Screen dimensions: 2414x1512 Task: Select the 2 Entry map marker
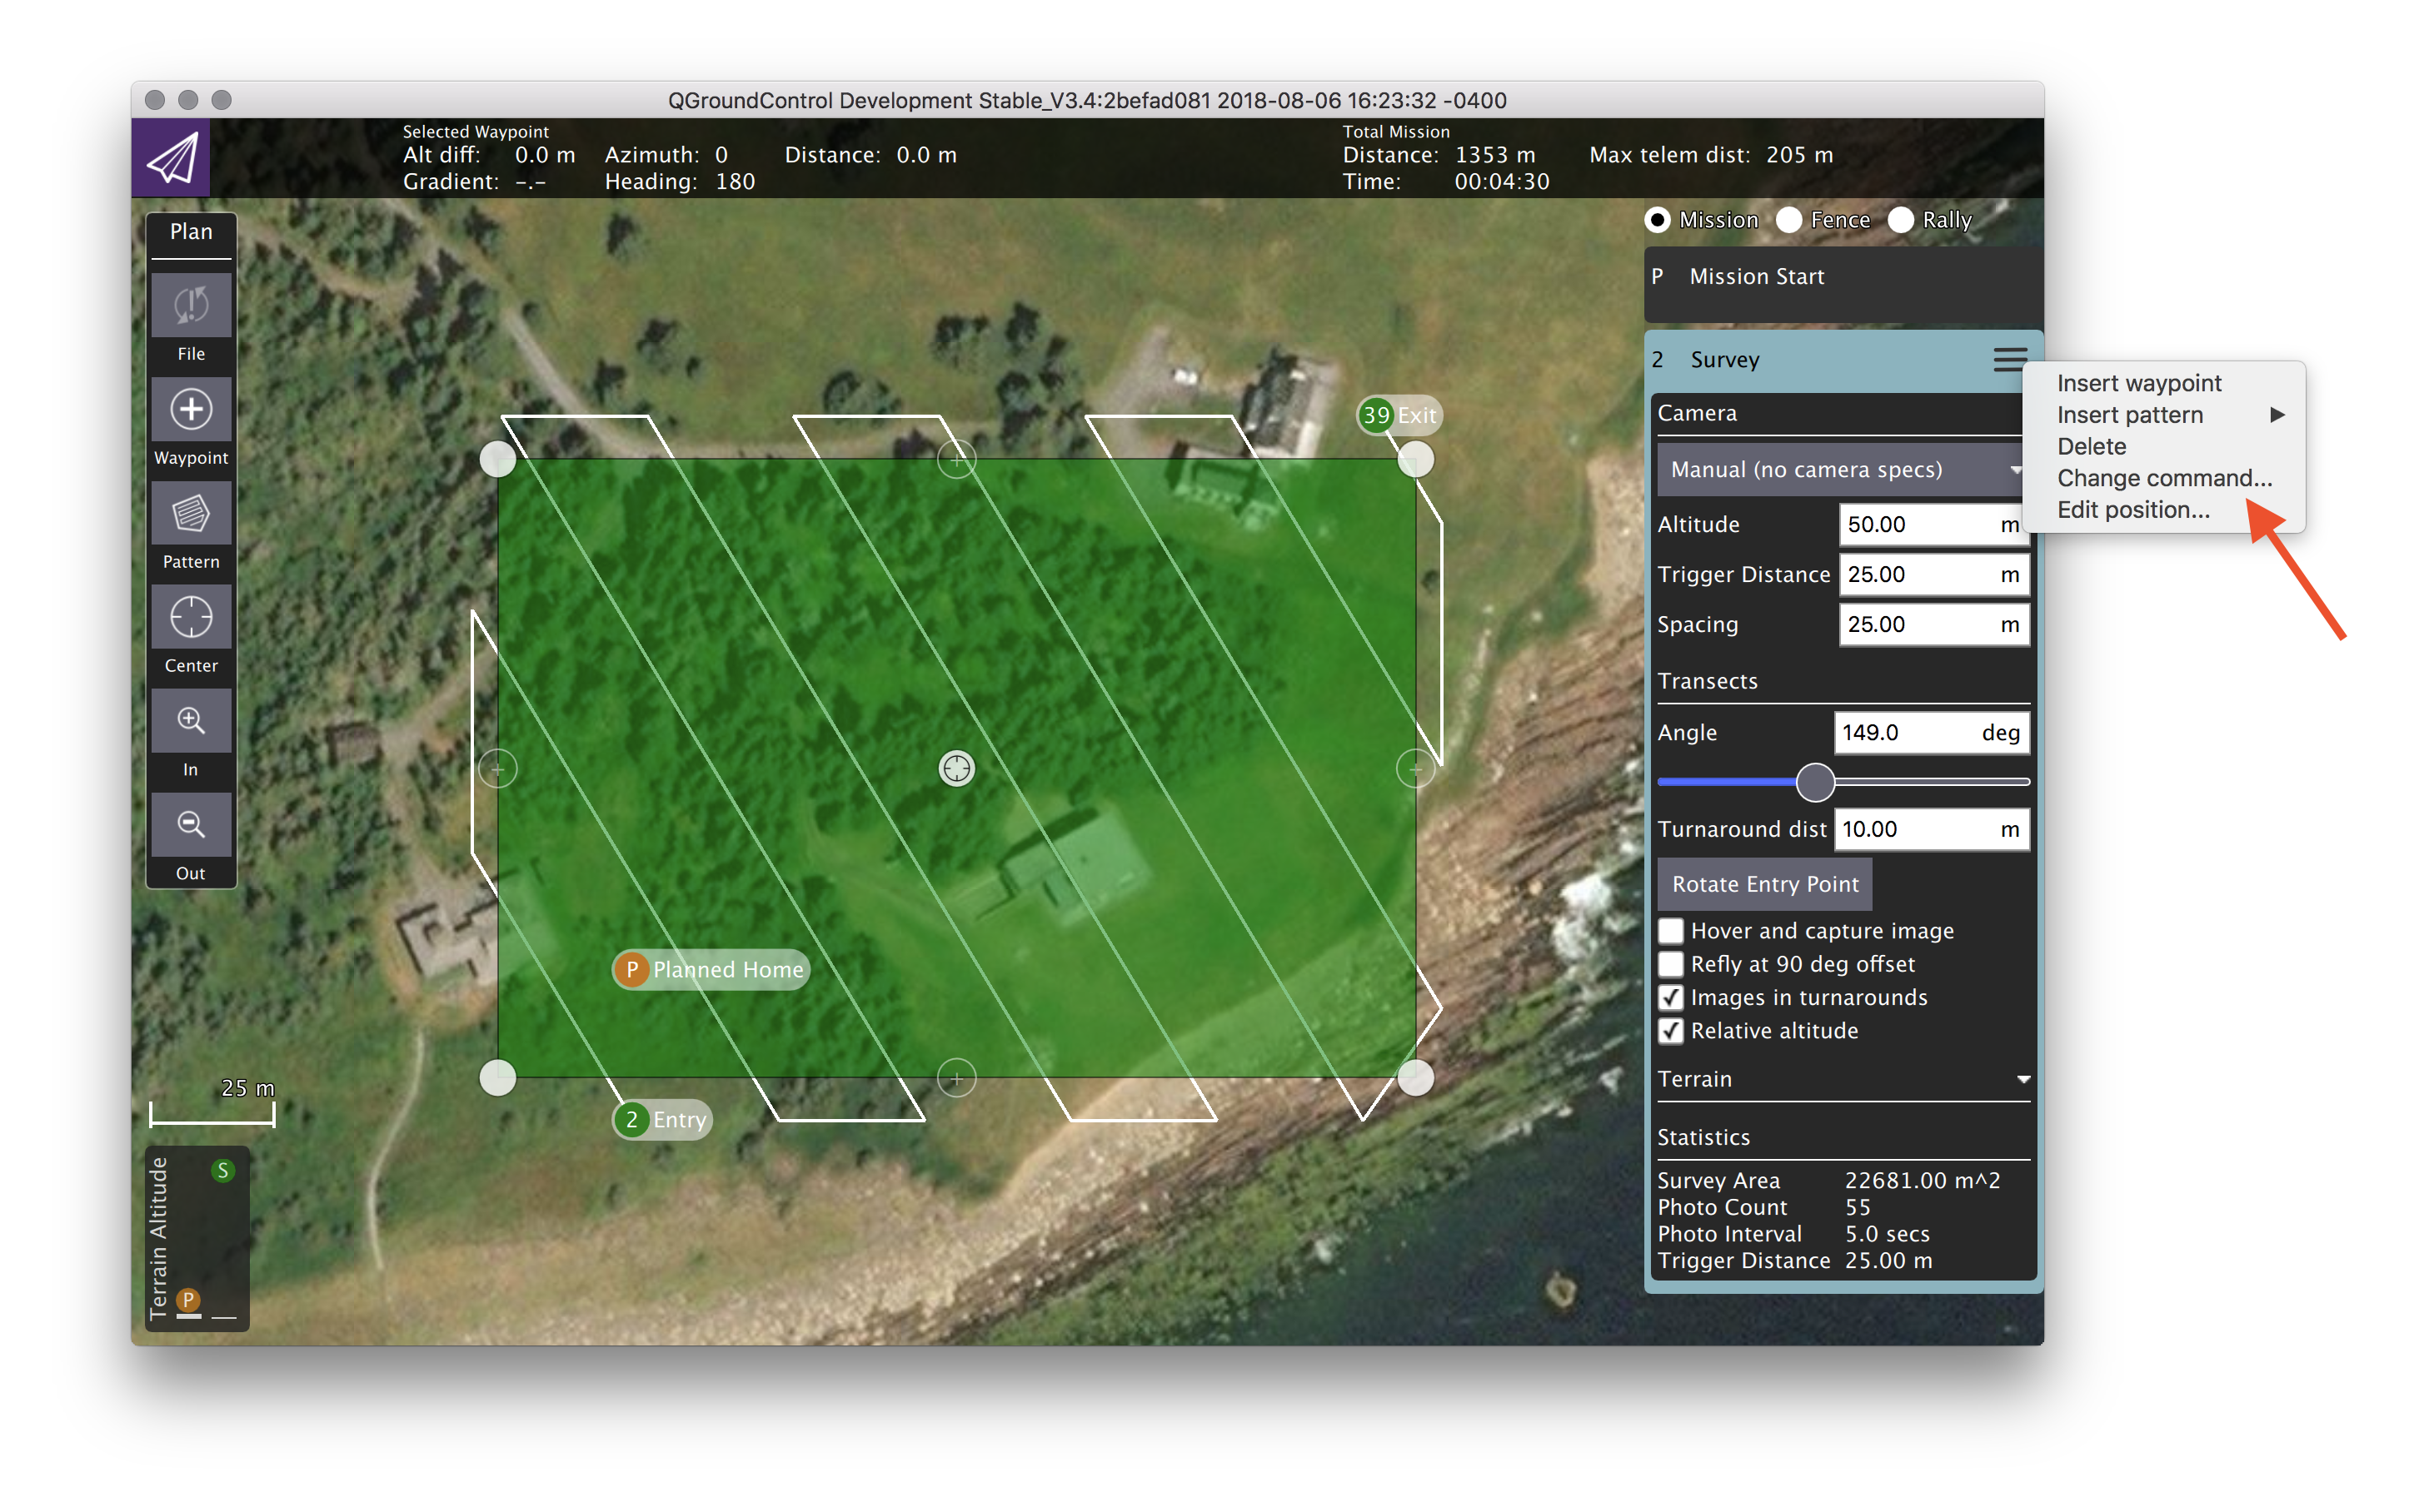pyautogui.click(x=661, y=1120)
